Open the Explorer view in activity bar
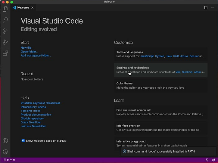 pos(5,9)
